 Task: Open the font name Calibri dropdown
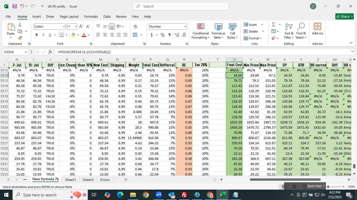[64, 27]
